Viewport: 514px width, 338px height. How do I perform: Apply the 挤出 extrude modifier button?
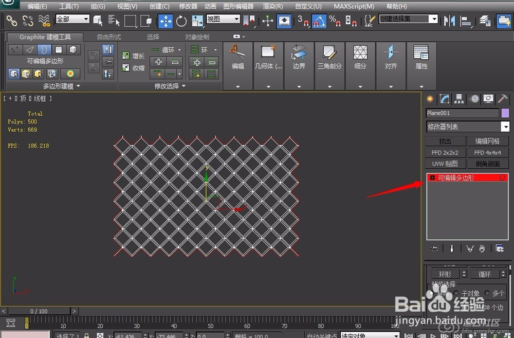(x=445, y=141)
